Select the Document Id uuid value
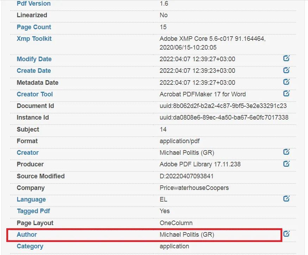The image size is (308, 255). coord(223,106)
